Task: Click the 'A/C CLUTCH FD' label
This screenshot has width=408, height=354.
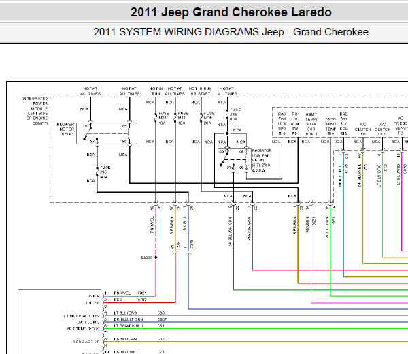Action: tap(363, 129)
